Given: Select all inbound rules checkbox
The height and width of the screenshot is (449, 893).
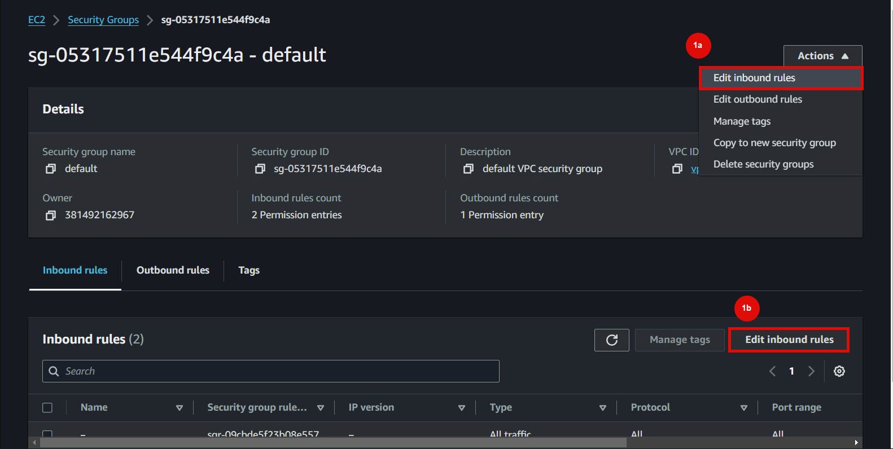Looking at the screenshot, I should click(47, 407).
